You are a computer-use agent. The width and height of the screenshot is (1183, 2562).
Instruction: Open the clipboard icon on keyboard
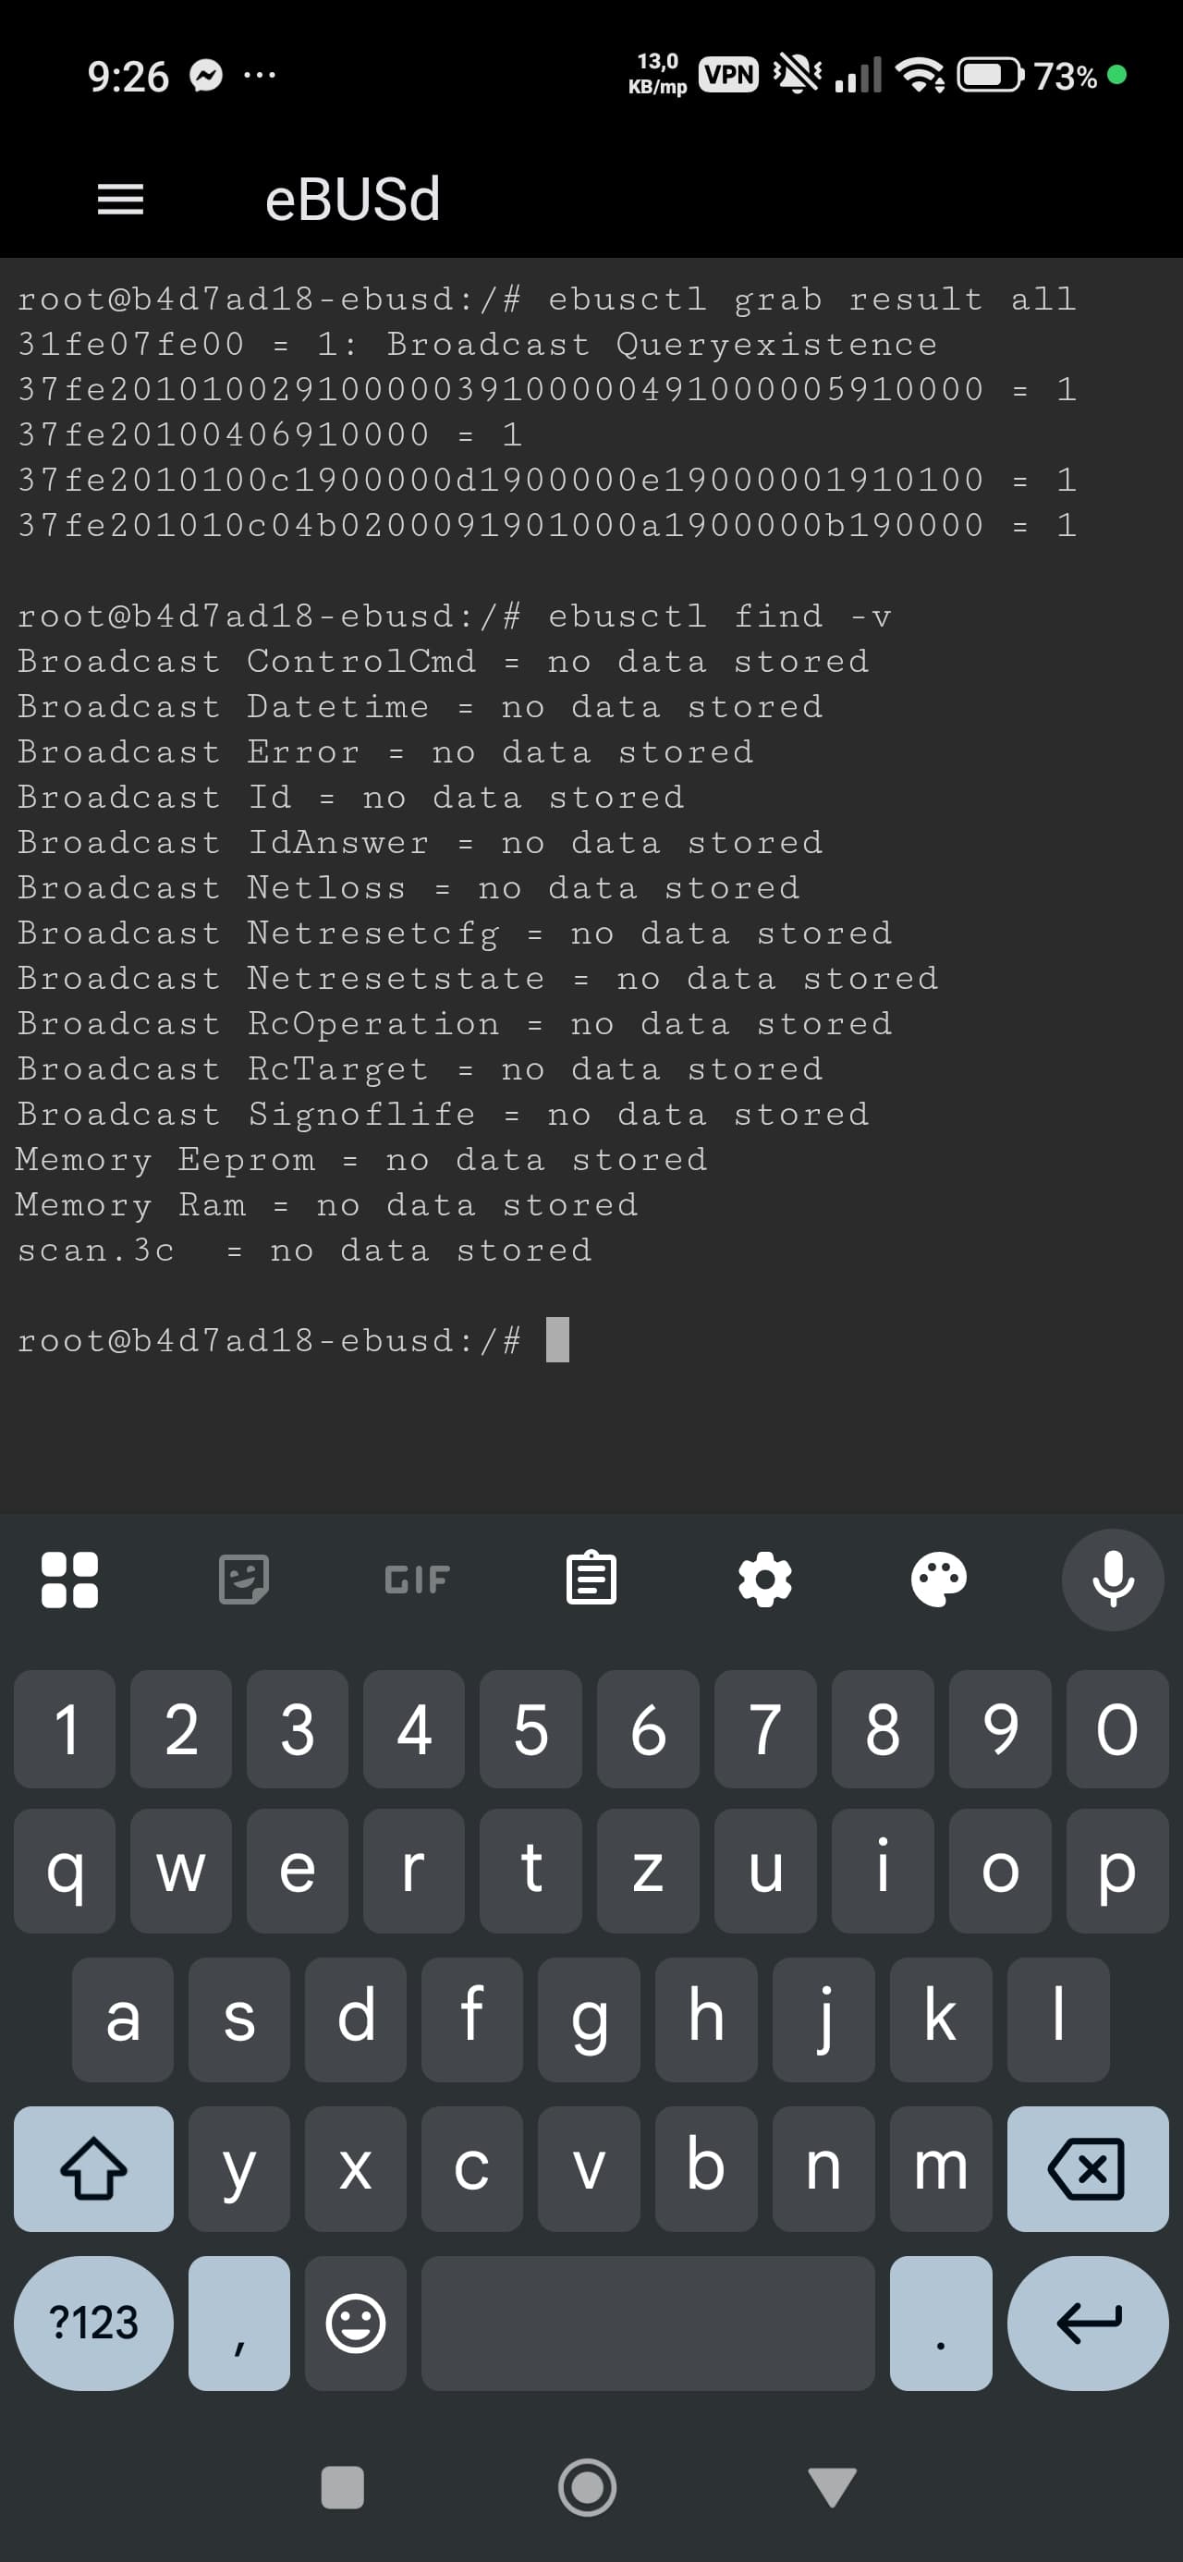[591, 1580]
